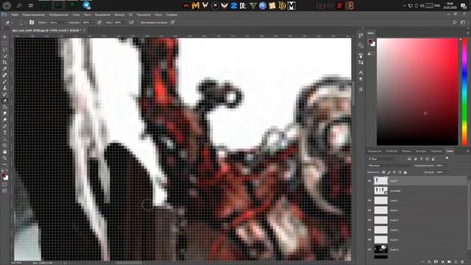Open the Изображение menu

[59, 15]
